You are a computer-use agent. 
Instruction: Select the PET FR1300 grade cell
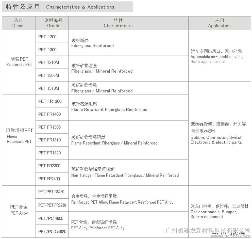pos(50,101)
